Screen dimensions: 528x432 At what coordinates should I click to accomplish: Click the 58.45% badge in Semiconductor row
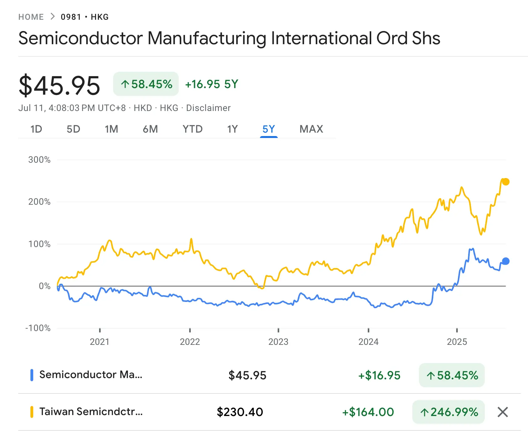[452, 375]
